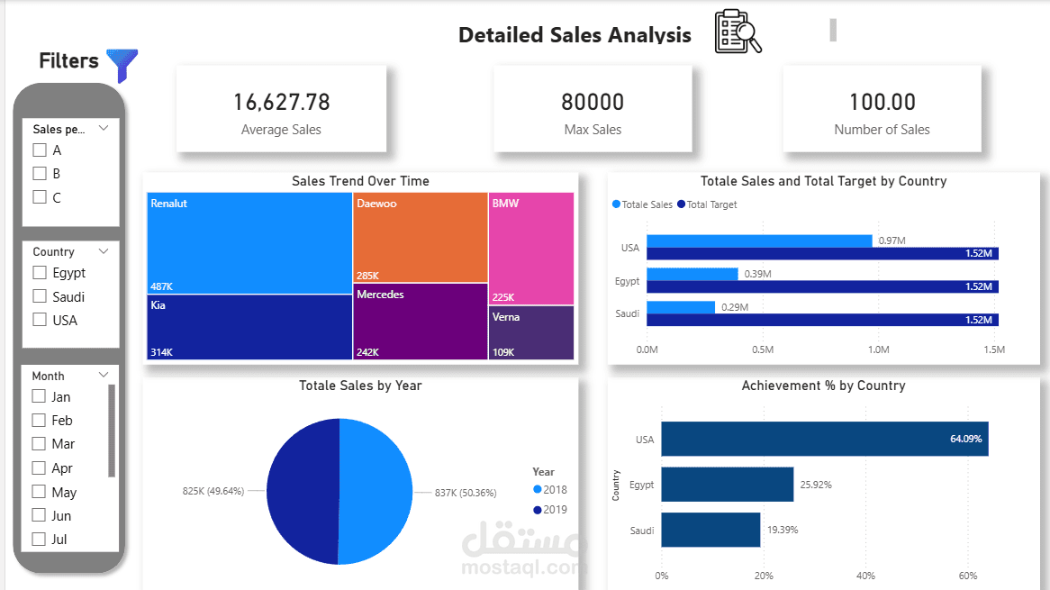The image size is (1050, 590).
Task: Check option A in the Sales person slicer
Action: pos(38,150)
